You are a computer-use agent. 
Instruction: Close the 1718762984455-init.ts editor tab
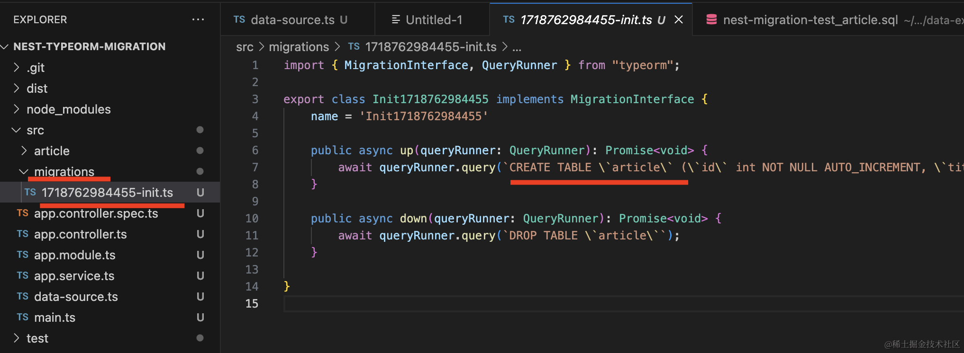[679, 20]
